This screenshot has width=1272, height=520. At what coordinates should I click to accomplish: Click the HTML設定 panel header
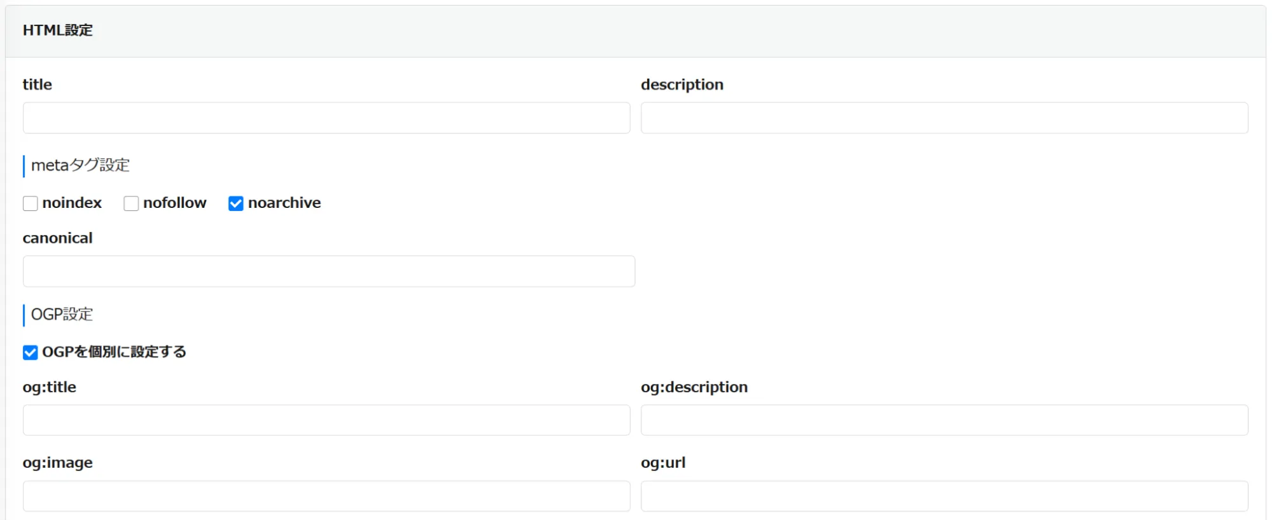tap(58, 31)
